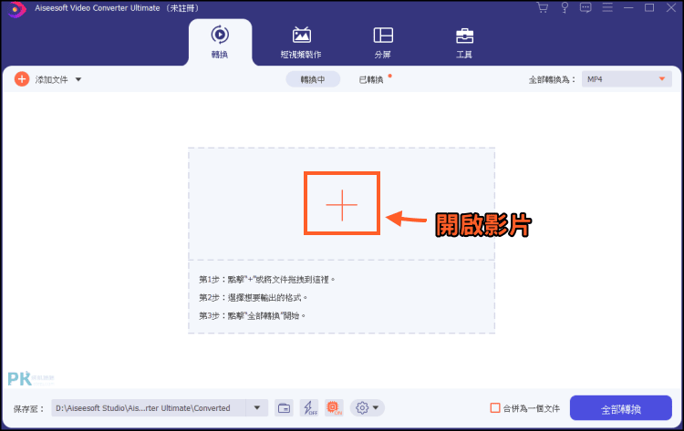Image resolution: width=684 pixels, height=431 pixels.
Task: Click the large plus to add video
Action: pos(342,204)
